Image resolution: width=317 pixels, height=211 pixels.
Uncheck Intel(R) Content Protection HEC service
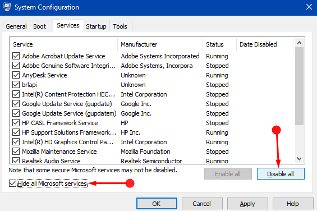[x=16, y=94]
